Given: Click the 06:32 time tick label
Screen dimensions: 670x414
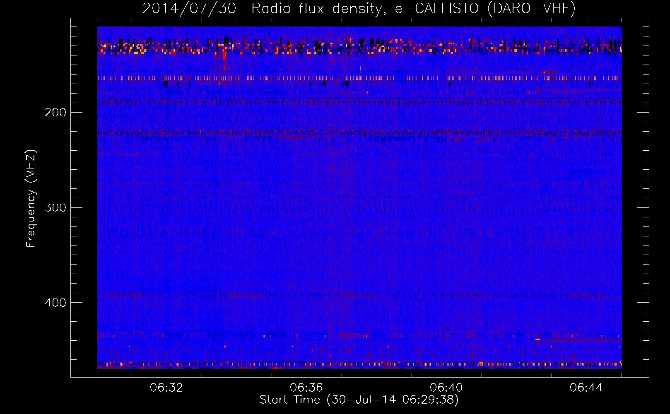Looking at the screenshot, I should tap(166, 388).
